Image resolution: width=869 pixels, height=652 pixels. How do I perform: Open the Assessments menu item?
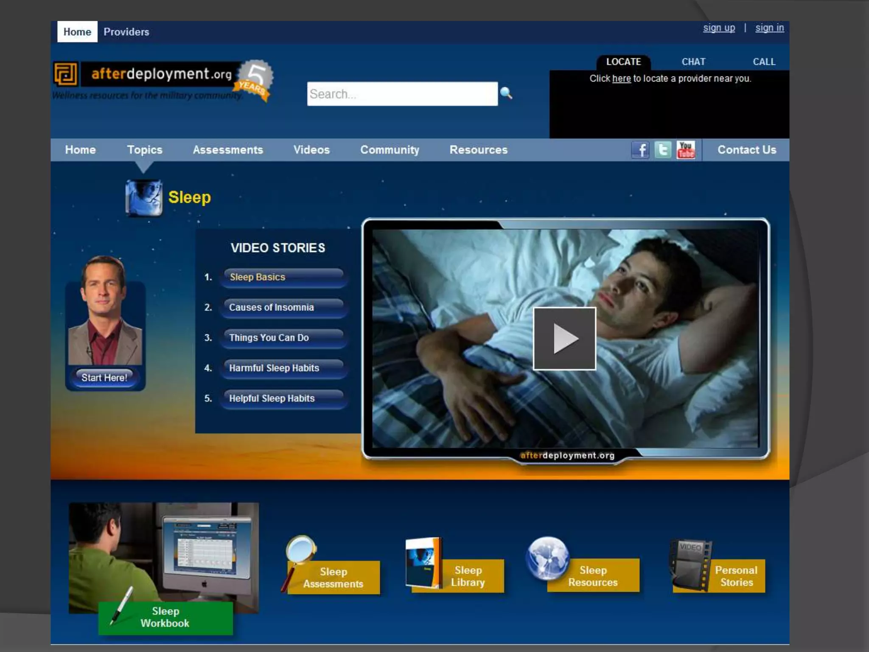click(x=228, y=150)
